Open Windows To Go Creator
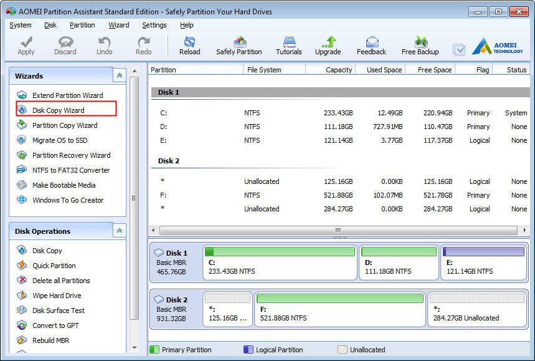The image size is (535, 361). pos(68,200)
